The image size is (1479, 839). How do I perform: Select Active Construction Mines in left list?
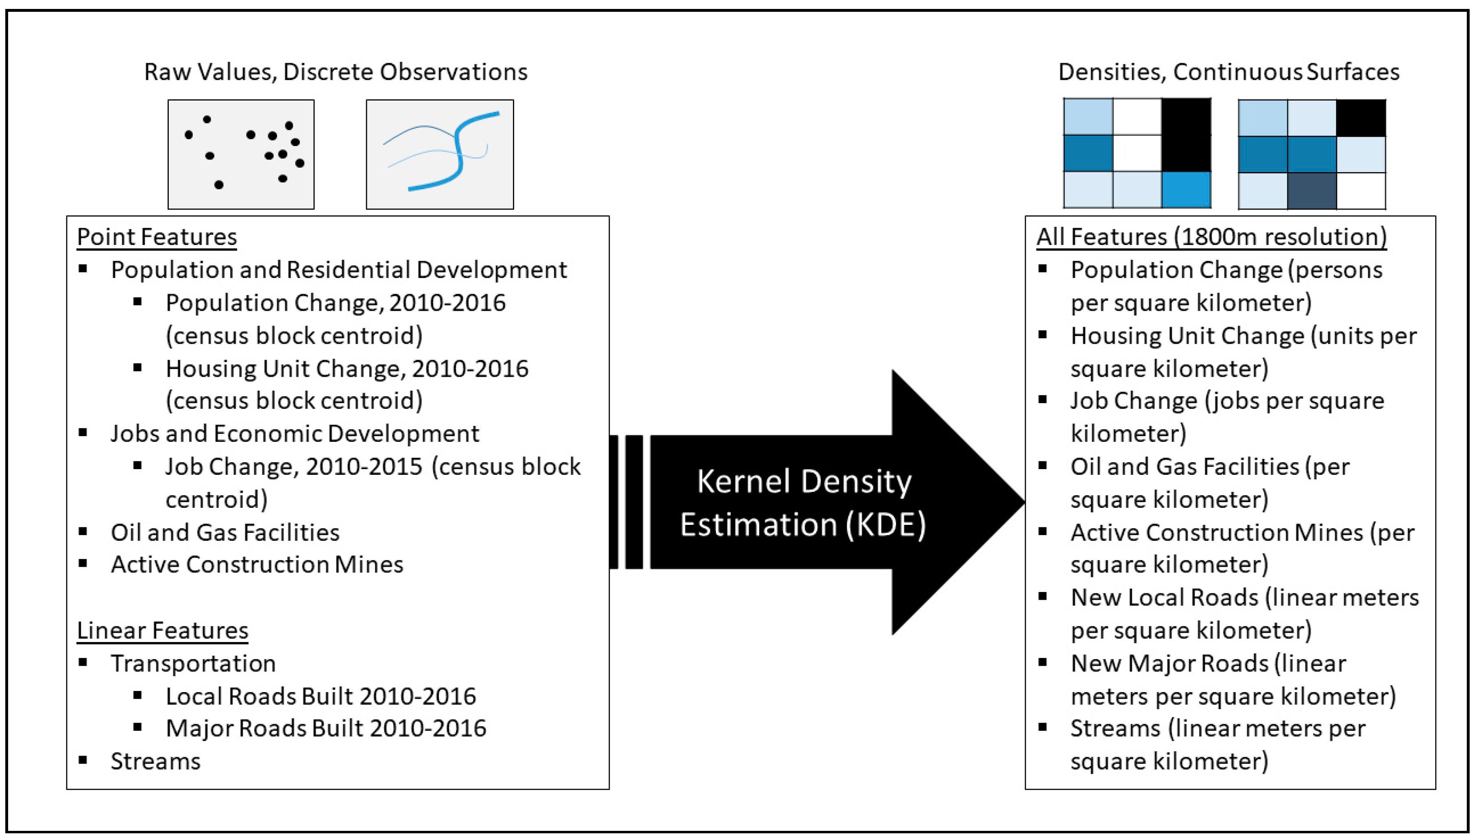tap(257, 565)
